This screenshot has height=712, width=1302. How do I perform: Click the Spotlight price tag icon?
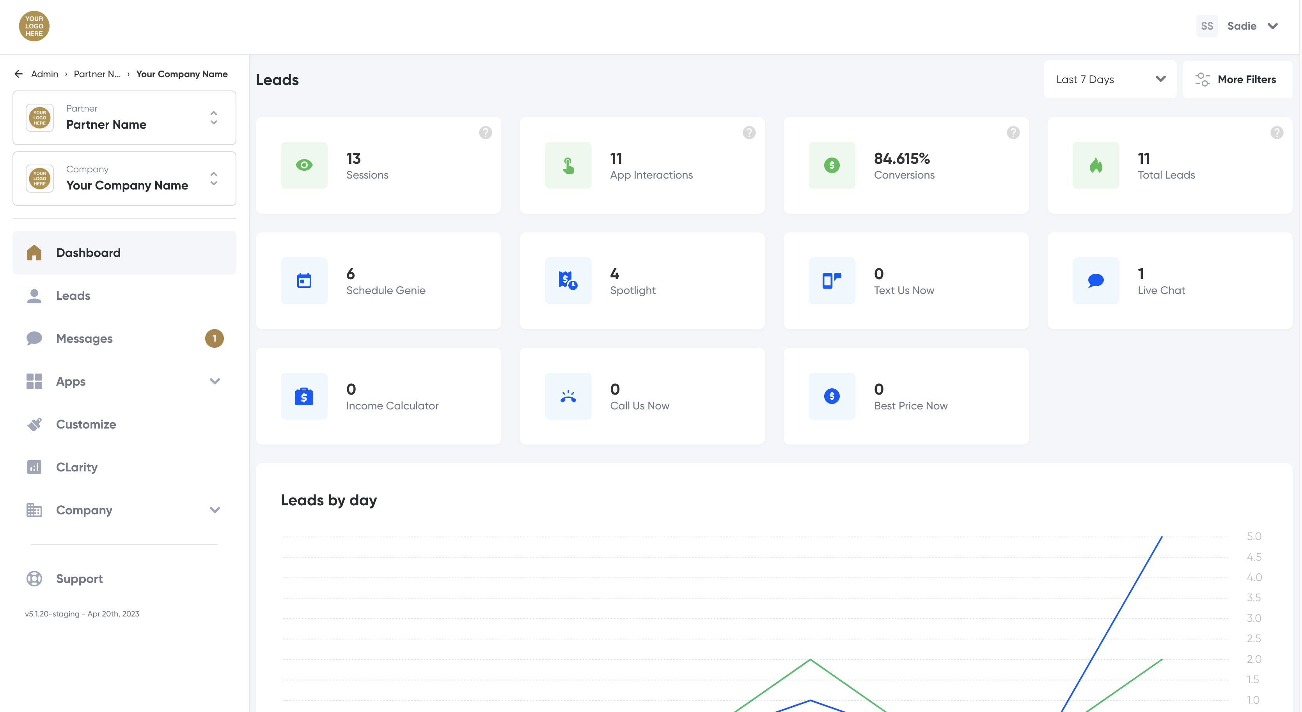pyautogui.click(x=568, y=280)
